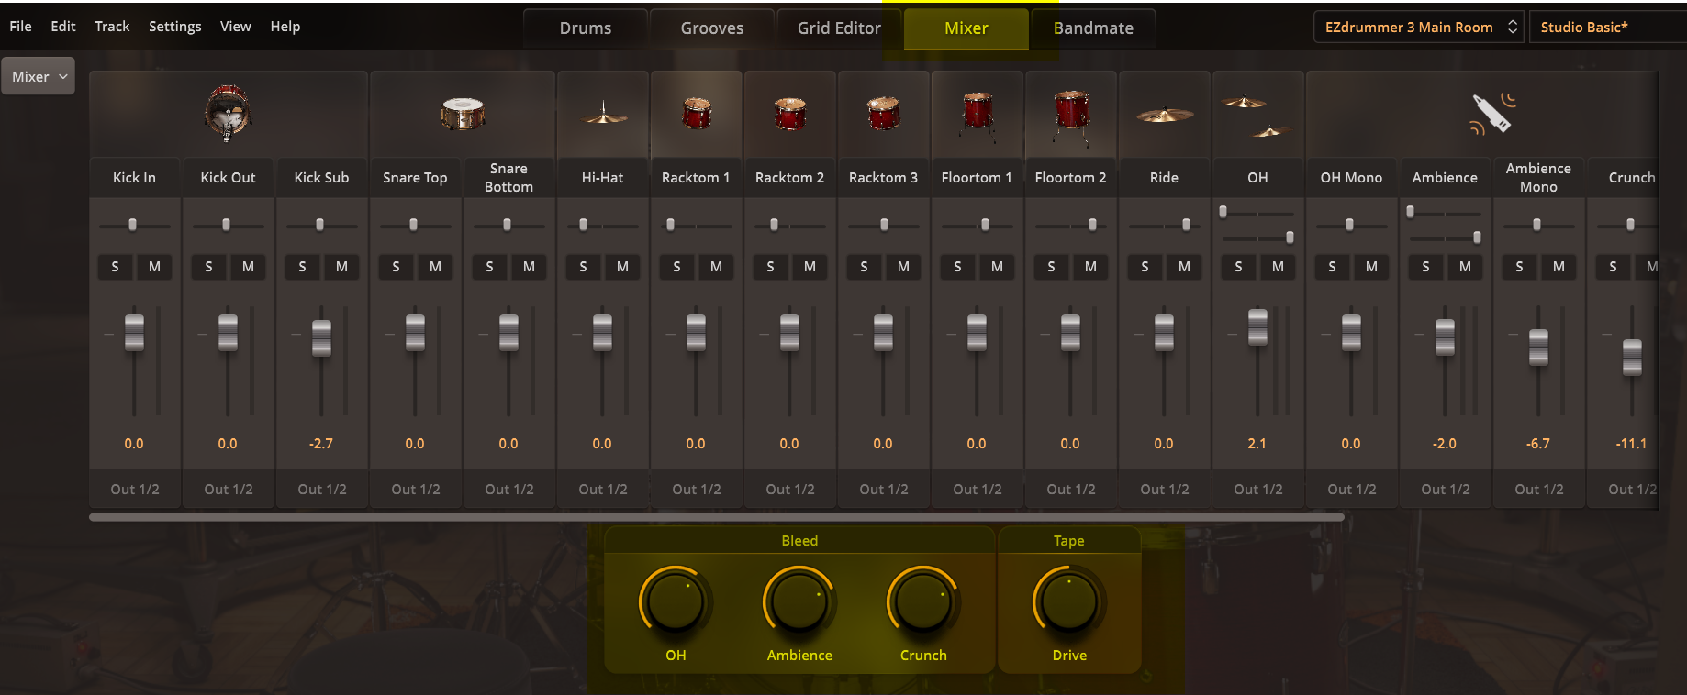Open the Edit menu

63,27
